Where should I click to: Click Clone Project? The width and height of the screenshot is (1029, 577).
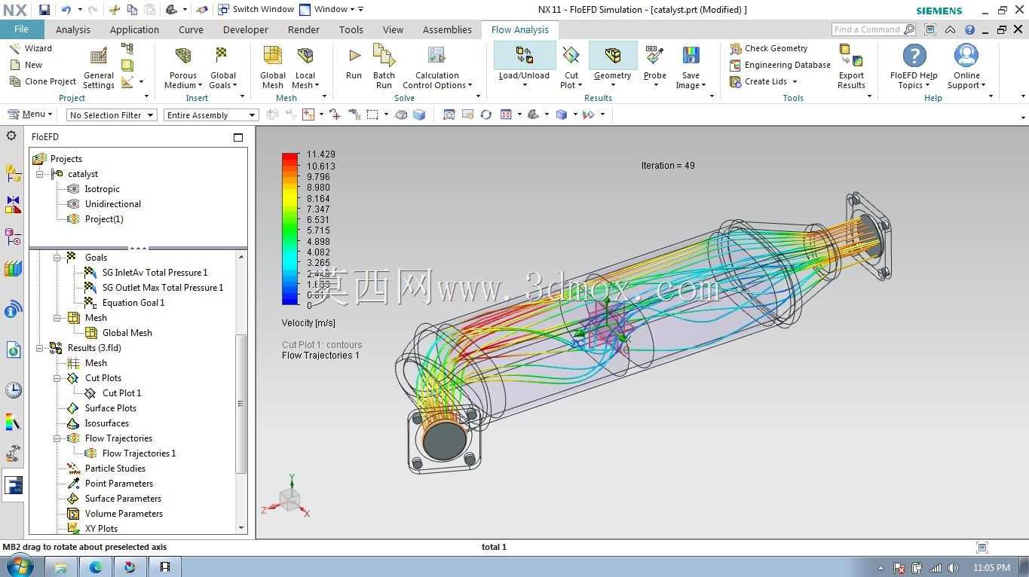42,81
